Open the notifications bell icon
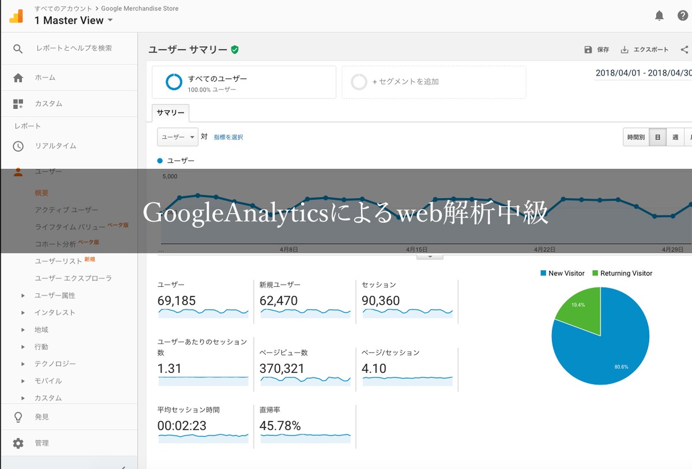Viewport: 692px width, 469px height. pyautogui.click(x=659, y=16)
